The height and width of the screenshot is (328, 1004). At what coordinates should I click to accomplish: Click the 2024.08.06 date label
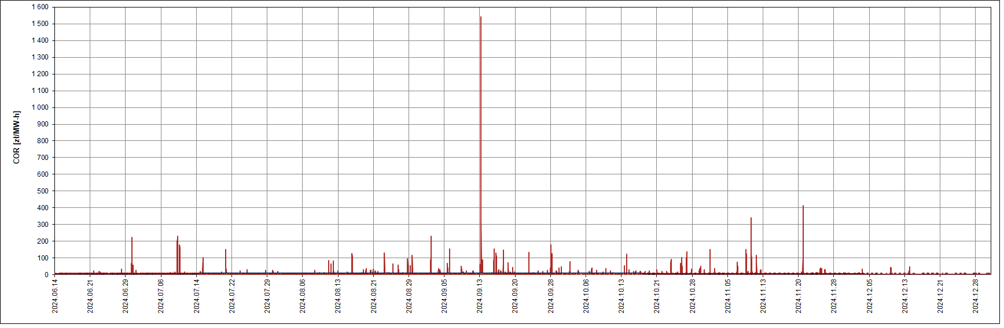(303, 296)
